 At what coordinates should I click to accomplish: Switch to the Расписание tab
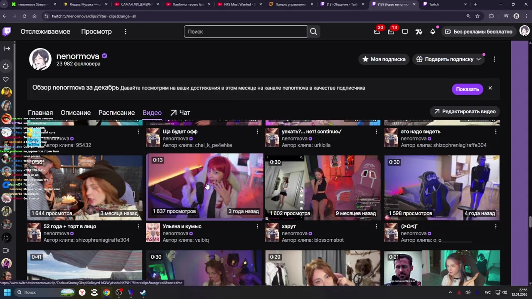[116, 113]
